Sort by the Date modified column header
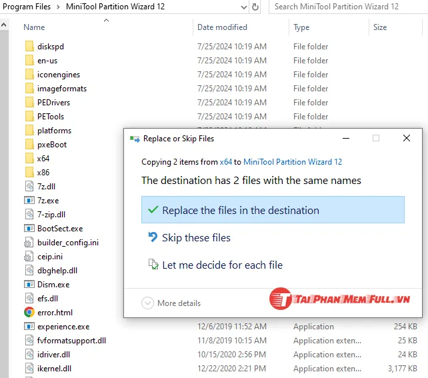 click(x=222, y=27)
